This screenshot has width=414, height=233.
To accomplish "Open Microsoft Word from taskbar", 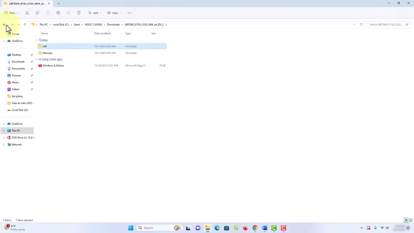I will coord(265,228).
